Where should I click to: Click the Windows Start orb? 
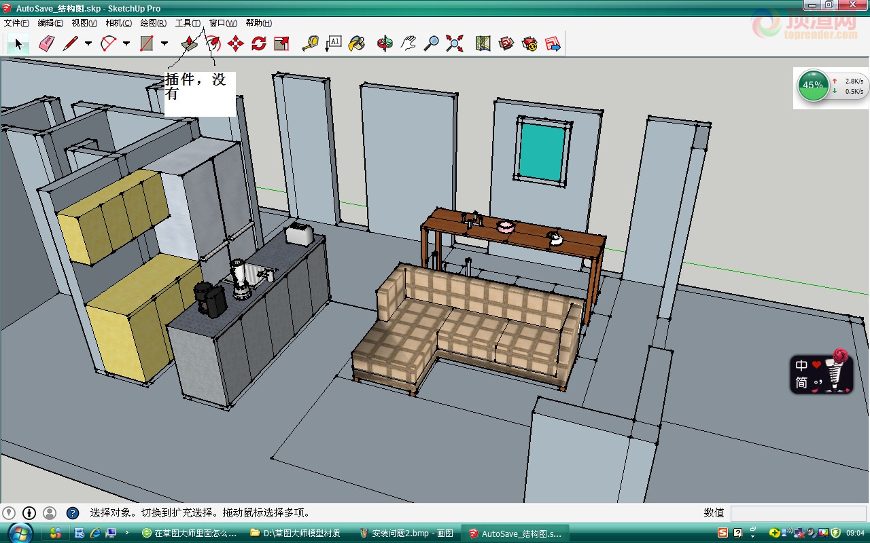[x=20, y=533]
